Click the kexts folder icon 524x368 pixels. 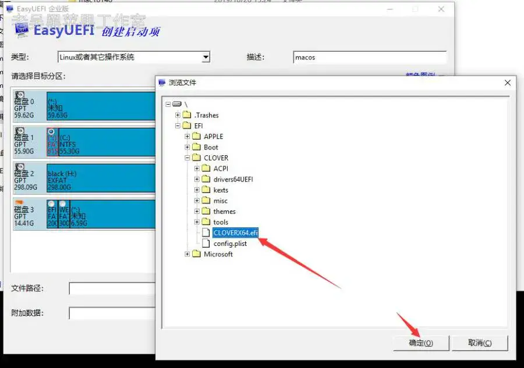(206, 190)
